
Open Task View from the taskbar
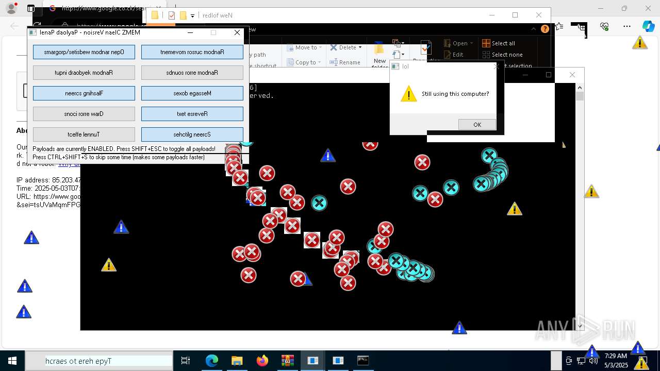click(186, 361)
